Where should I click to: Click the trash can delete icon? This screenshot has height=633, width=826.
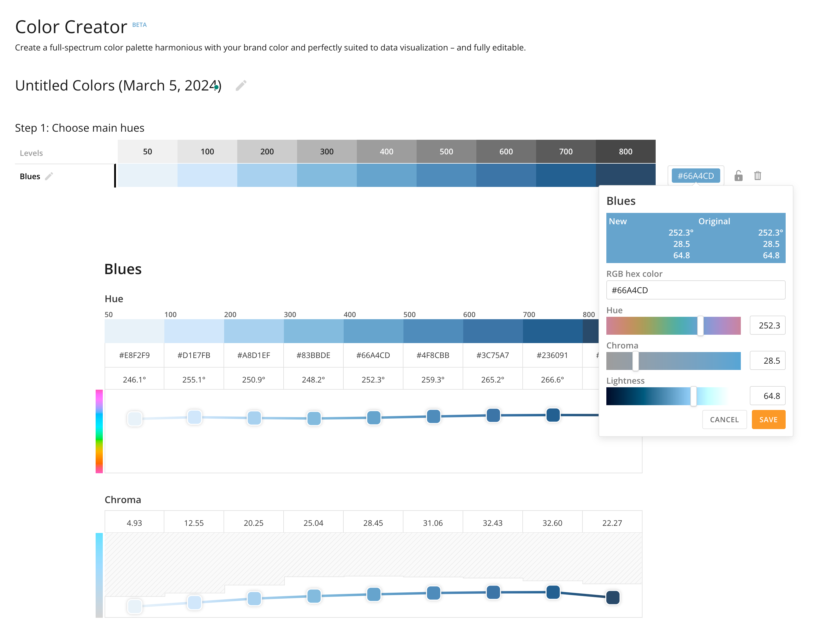pyautogui.click(x=757, y=176)
